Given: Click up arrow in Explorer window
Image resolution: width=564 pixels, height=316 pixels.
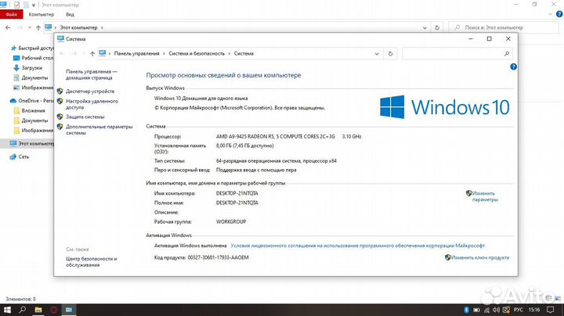Looking at the screenshot, I should click(x=38, y=27).
